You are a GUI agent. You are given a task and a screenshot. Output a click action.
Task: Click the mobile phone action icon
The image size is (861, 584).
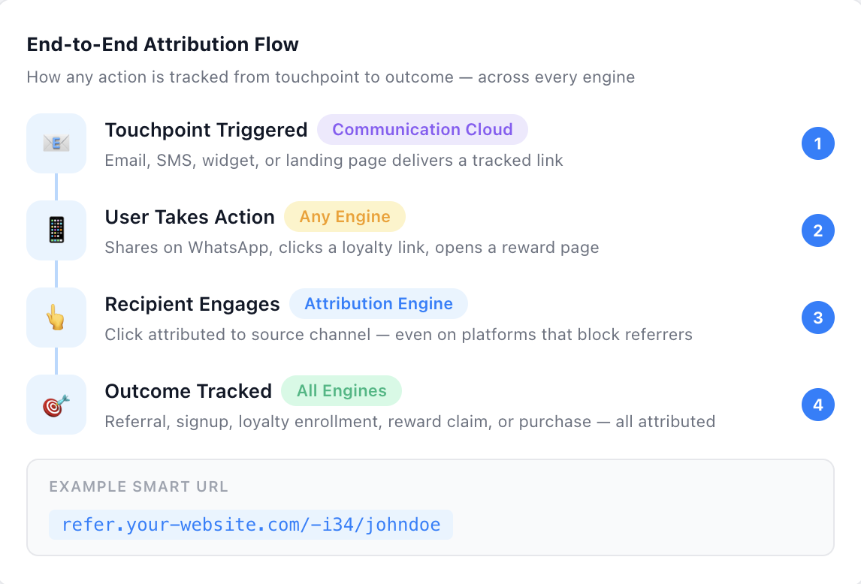click(x=56, y=230)
